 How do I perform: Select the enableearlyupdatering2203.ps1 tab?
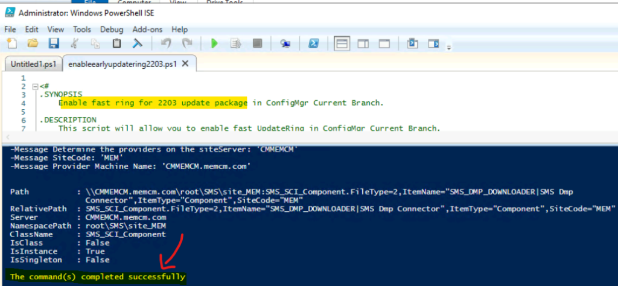[122, 64]
